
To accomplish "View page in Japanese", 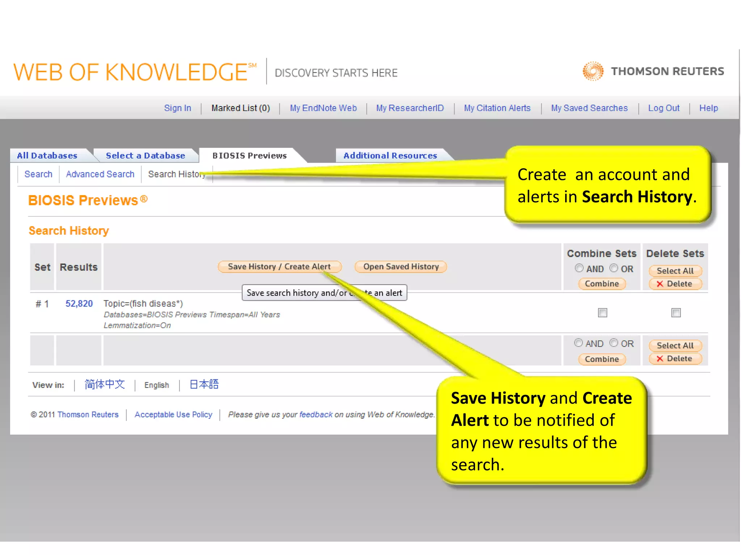I will (204, 384).
